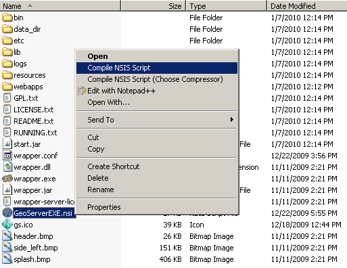This screenshot has height=268, width=347.
Task: Click the wrapper.dll file icon
Action: tap(7, 167)
